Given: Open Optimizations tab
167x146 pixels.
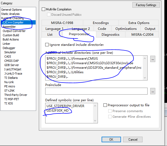Looking at the screenshot, I should pyautogui.click(x=126, y=29).
